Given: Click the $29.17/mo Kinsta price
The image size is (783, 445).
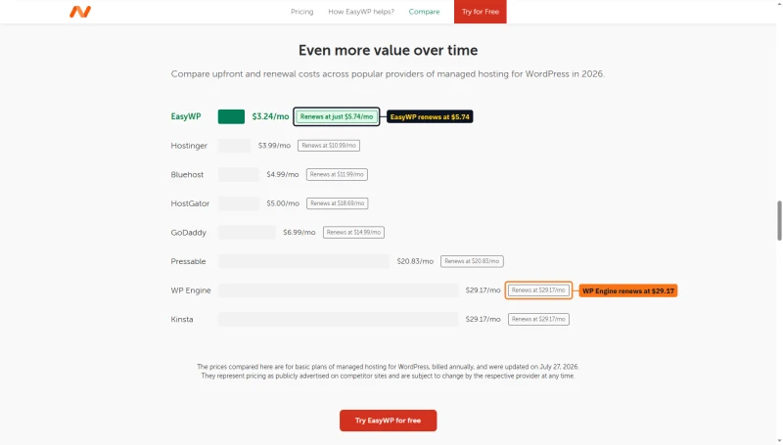Looking at the screenshot, I should point(483,319).
